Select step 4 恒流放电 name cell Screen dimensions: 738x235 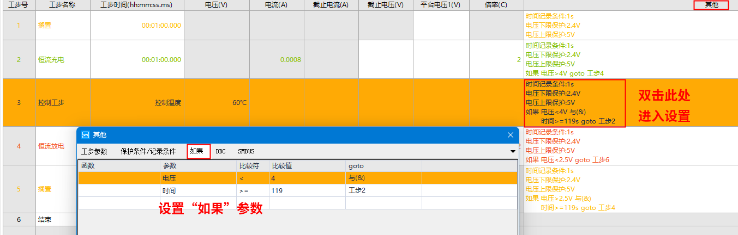click(x=56, y=146)
